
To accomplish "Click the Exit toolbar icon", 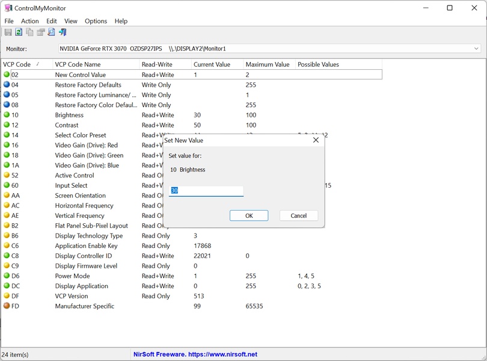I will click(x=63, y=32).
